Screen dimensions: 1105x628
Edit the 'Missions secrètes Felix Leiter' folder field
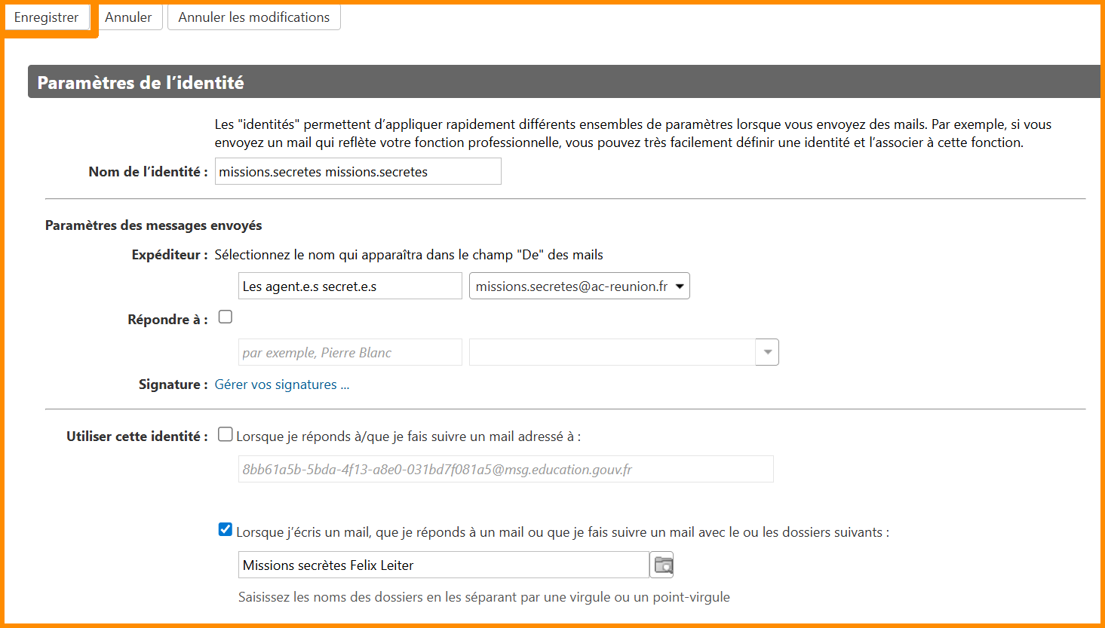pos(443,565)
